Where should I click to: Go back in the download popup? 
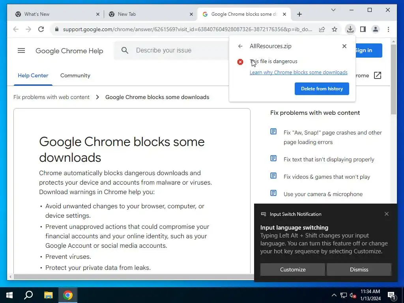coord(240,46)
